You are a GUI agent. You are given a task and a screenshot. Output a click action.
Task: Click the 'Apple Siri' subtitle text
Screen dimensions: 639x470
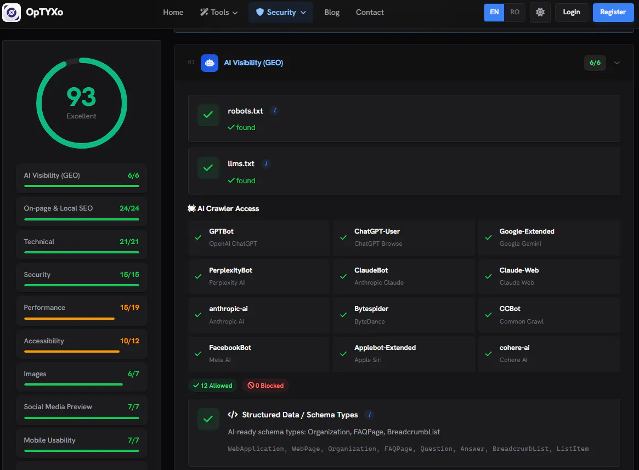368,360
